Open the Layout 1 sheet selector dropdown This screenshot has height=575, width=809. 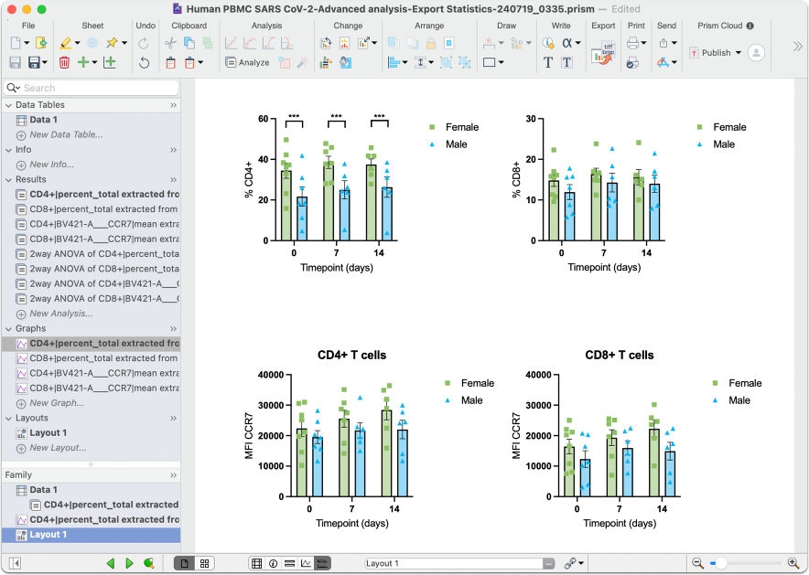coord(548,564)
